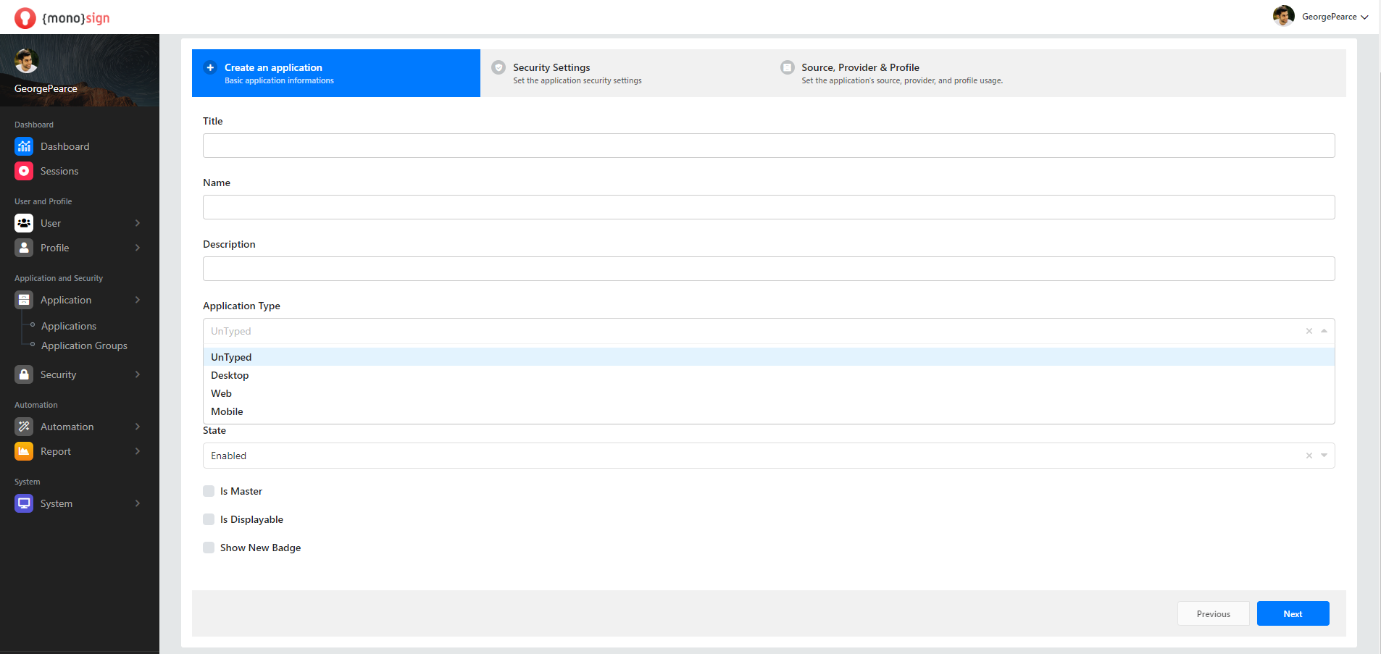Open Sessions via its red icon
Screen dimensions: 1381x654
point(24,171)
